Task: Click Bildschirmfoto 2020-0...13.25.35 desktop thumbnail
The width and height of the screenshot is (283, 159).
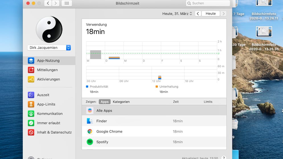Action: pyautogui.click(x=264, y=32)
